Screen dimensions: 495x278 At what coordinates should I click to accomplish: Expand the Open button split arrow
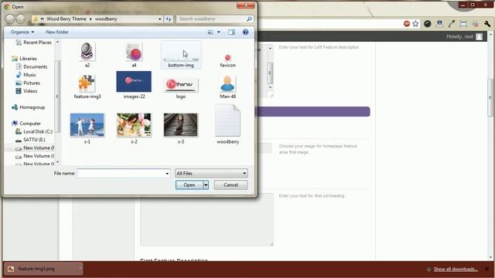206,185
